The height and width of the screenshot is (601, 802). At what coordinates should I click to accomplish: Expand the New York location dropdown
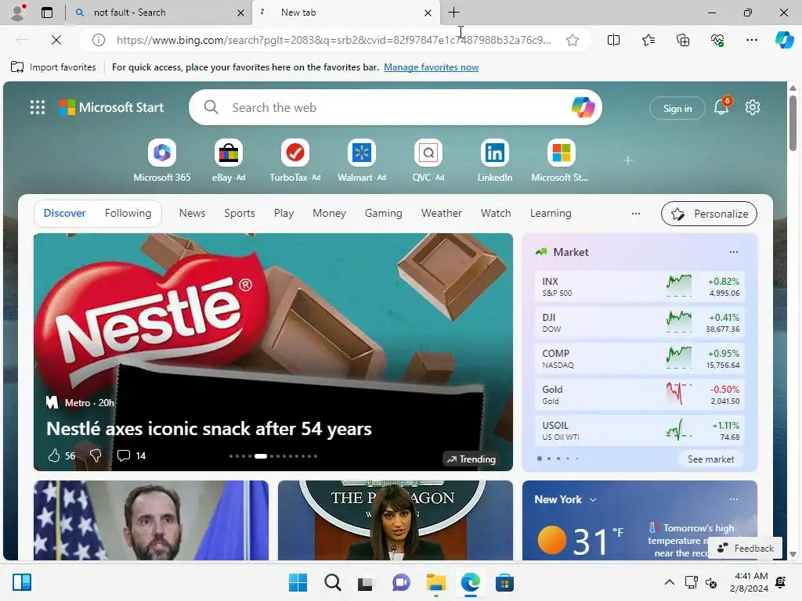pos(593,499)
